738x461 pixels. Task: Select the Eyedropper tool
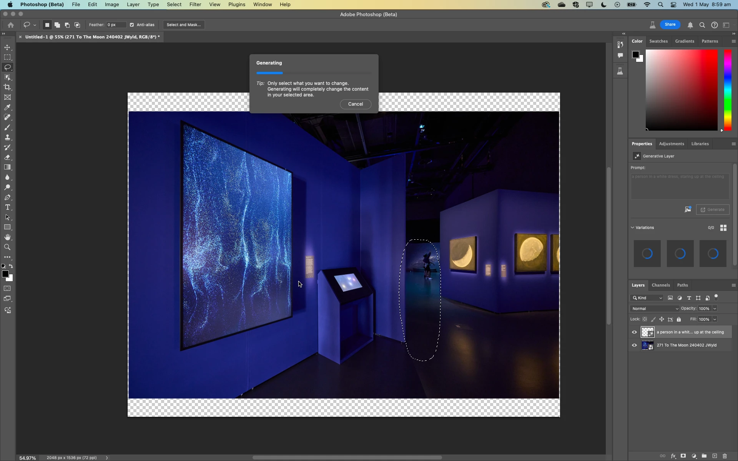[x=7, y=108]
